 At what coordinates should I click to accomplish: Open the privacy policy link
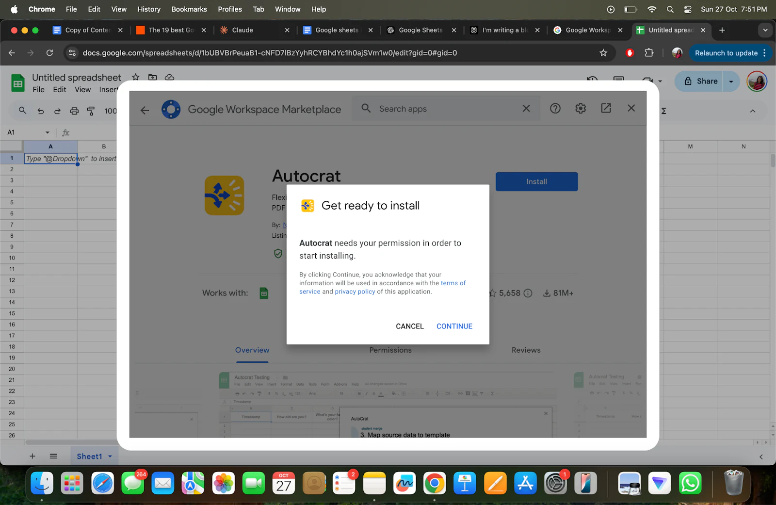coord(355,292)
